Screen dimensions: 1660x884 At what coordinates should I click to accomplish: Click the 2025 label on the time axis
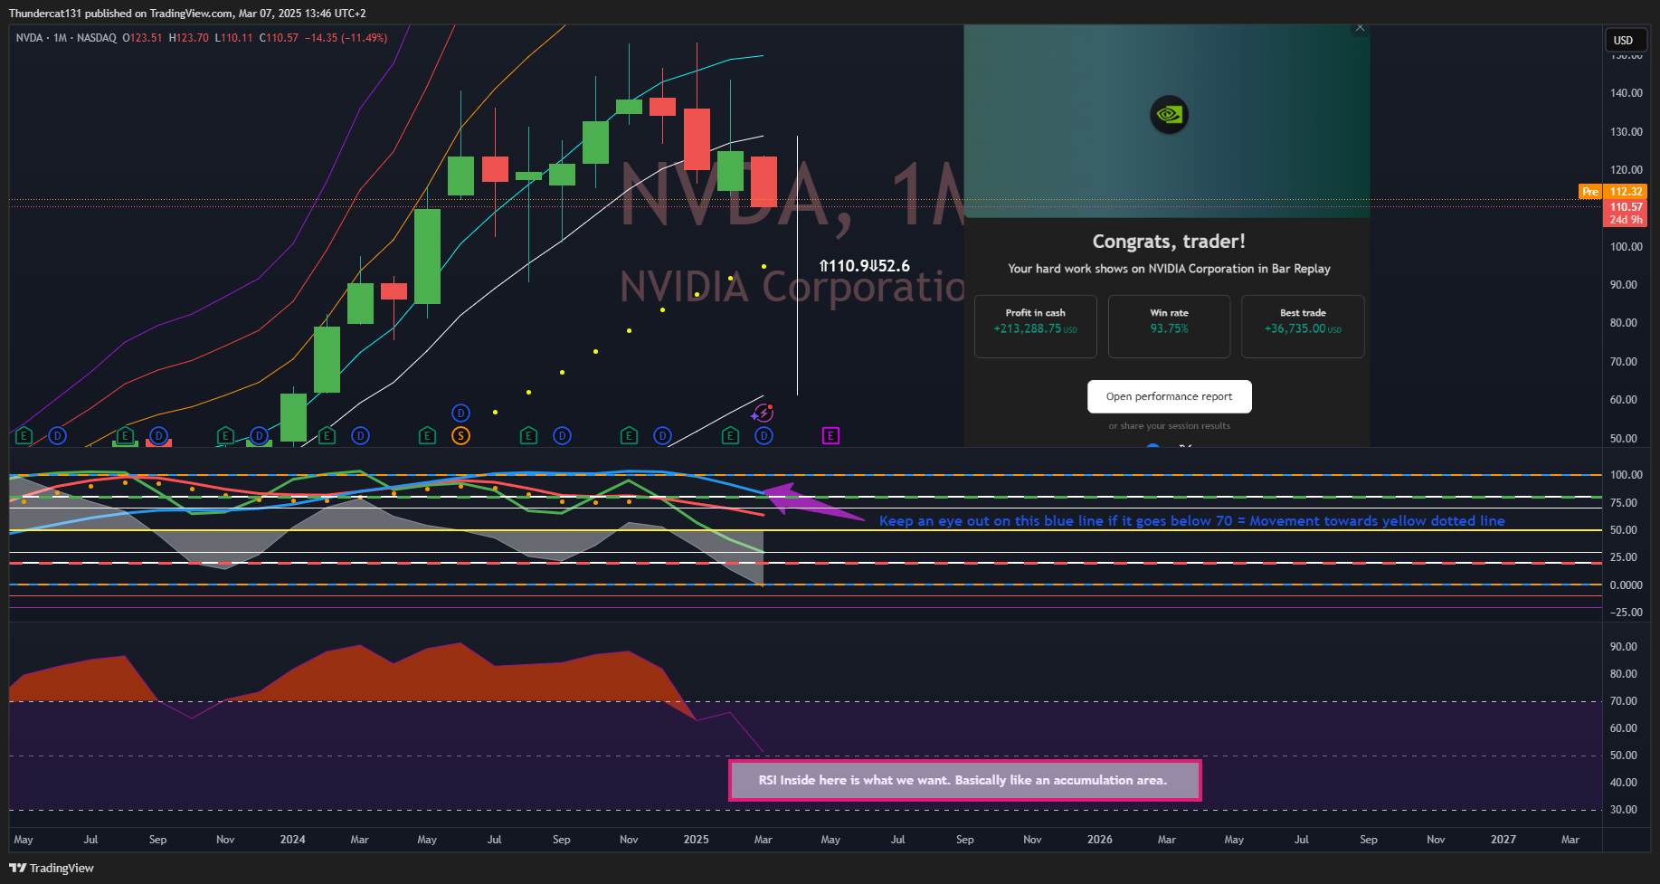[x=696, y=840]
